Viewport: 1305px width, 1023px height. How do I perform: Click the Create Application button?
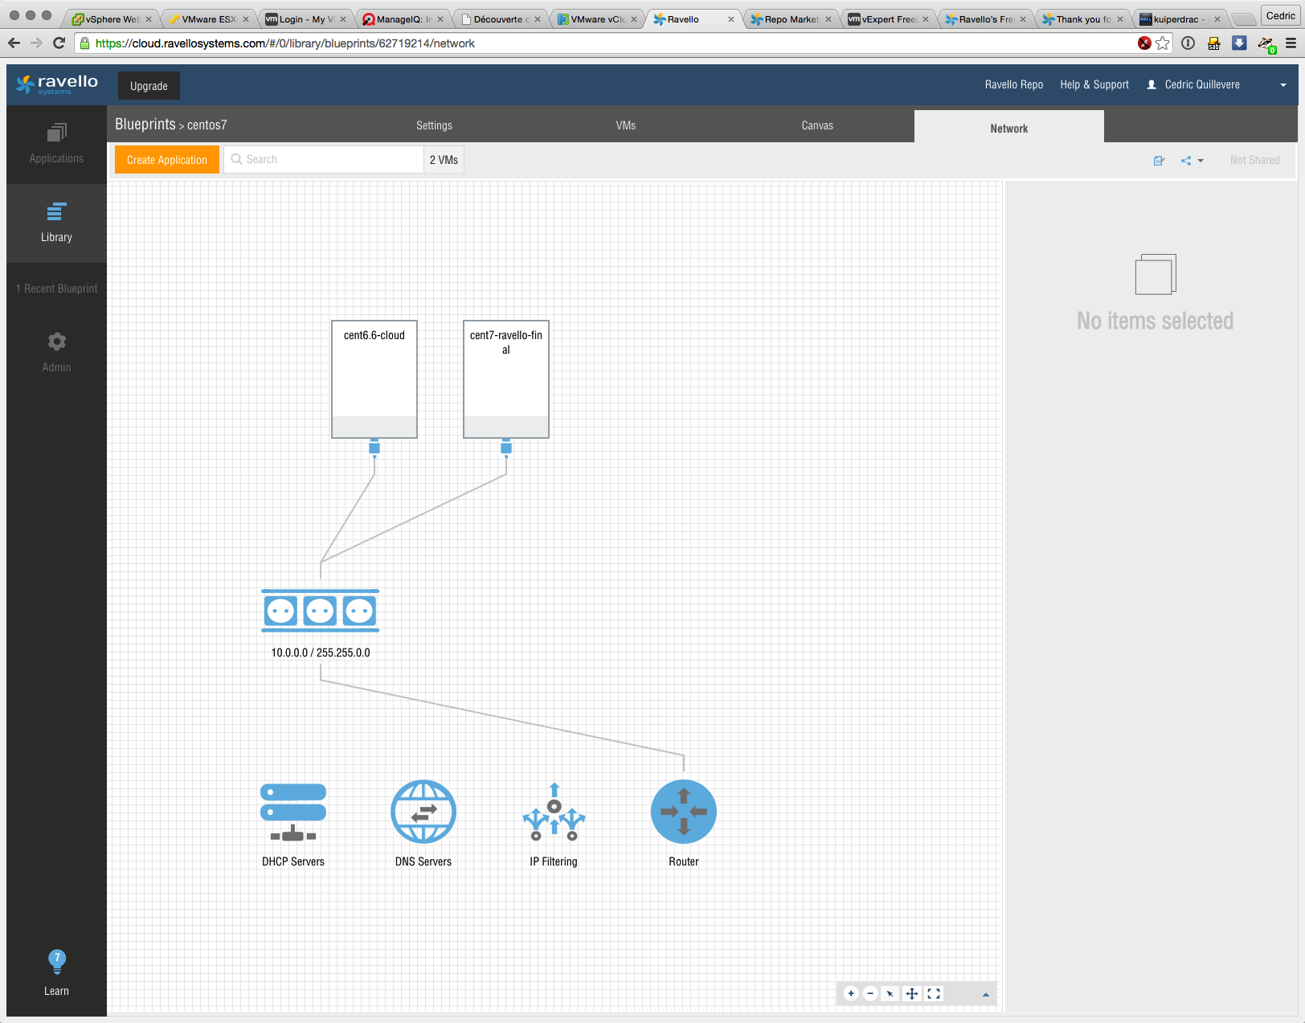(x=167, y=160)
